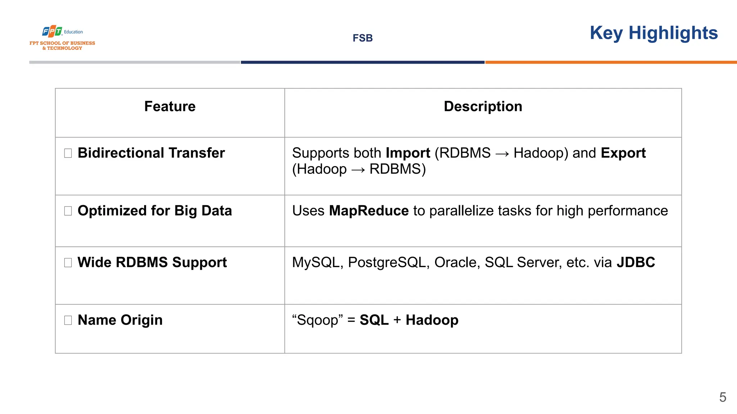Click the FPT School of Business & Technology text
The image size is (737, 414).
pyautogui.click(x=62, y=46)
